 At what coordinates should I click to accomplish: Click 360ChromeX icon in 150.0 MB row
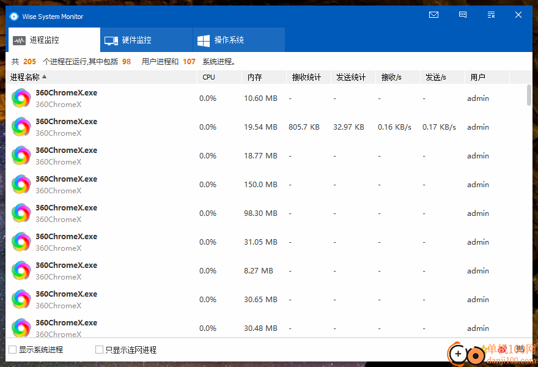click(21, 184)
